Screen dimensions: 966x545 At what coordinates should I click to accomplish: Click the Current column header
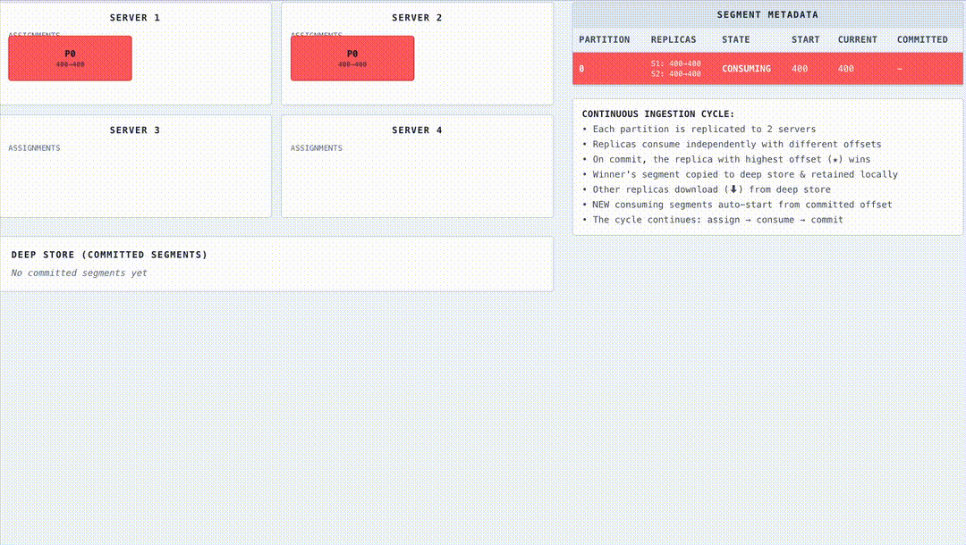pos(857,40)
